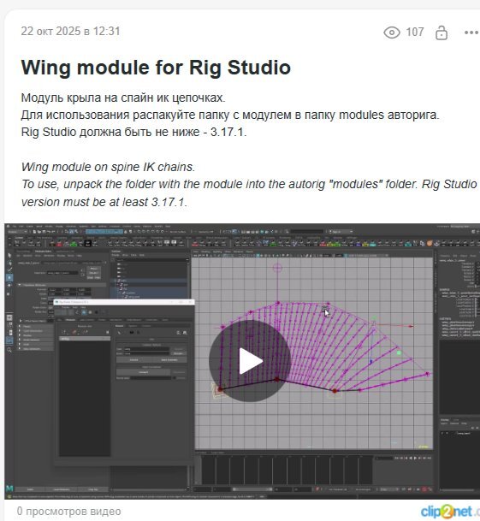Click the eye views icon
The width and height of the screenshot is (480, 521).
[392, 33]
